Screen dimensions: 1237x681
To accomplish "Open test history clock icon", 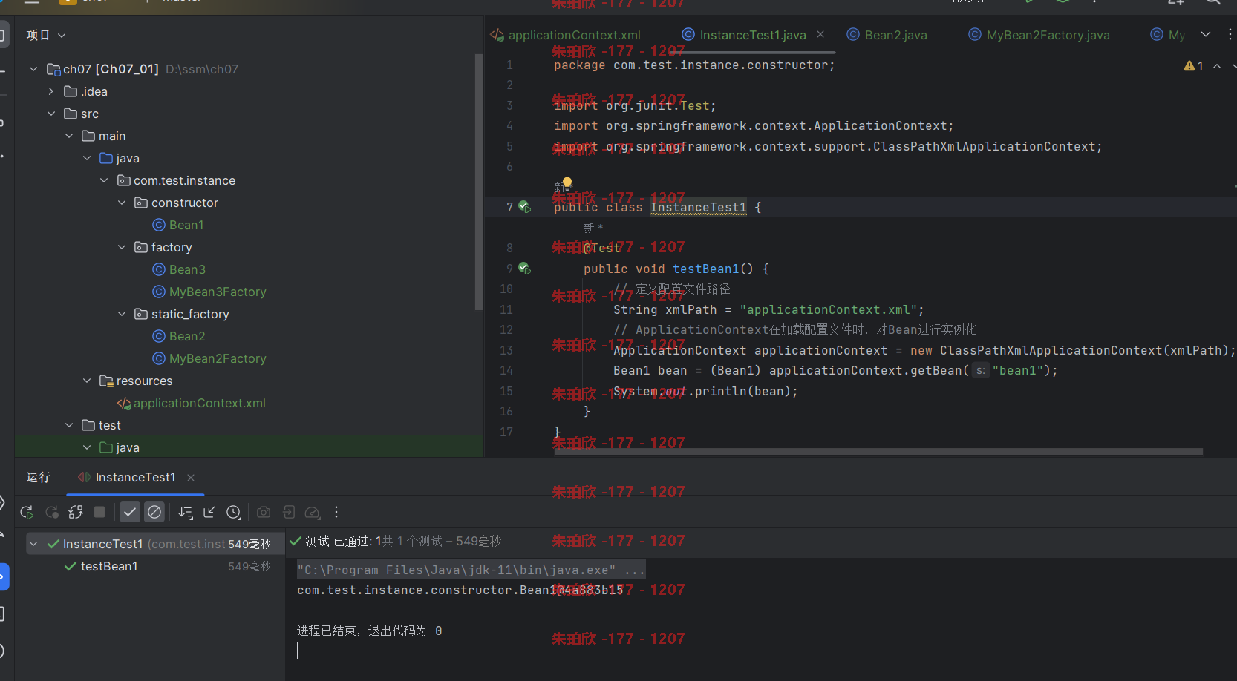I will tap(234, 512).
